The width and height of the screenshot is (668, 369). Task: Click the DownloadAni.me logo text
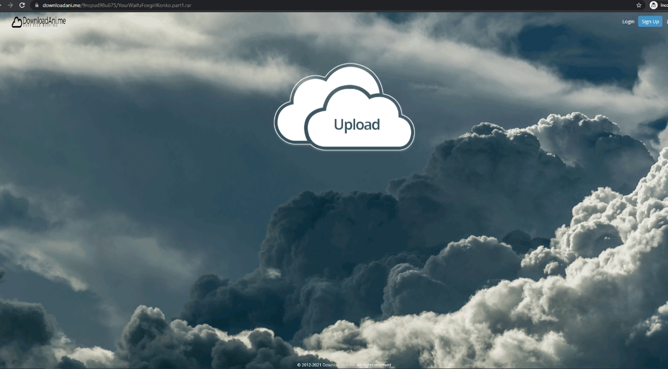[x=45, y=21]
